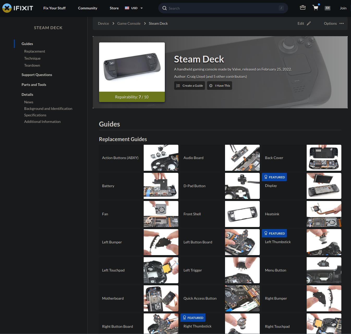
Task: Open the Action Buttons (ABXY) guide
Action: click(x=139, y=158)
